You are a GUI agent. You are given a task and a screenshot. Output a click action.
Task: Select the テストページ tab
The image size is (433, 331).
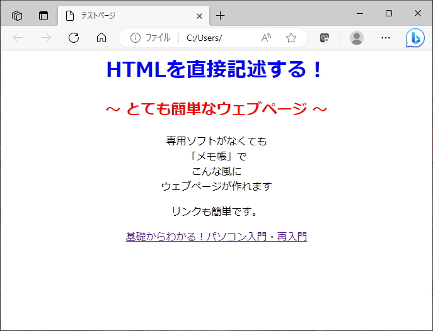pos(134,16)
